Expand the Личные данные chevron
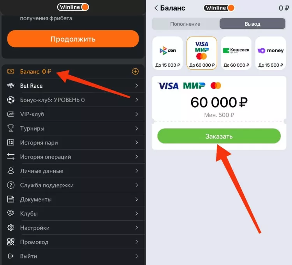The height and width of the screenshot is (265, 292). pyautogui.click(x=137, y=171)
